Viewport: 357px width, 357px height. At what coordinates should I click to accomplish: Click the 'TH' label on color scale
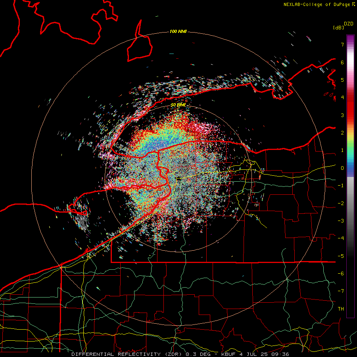coord(341,309)
